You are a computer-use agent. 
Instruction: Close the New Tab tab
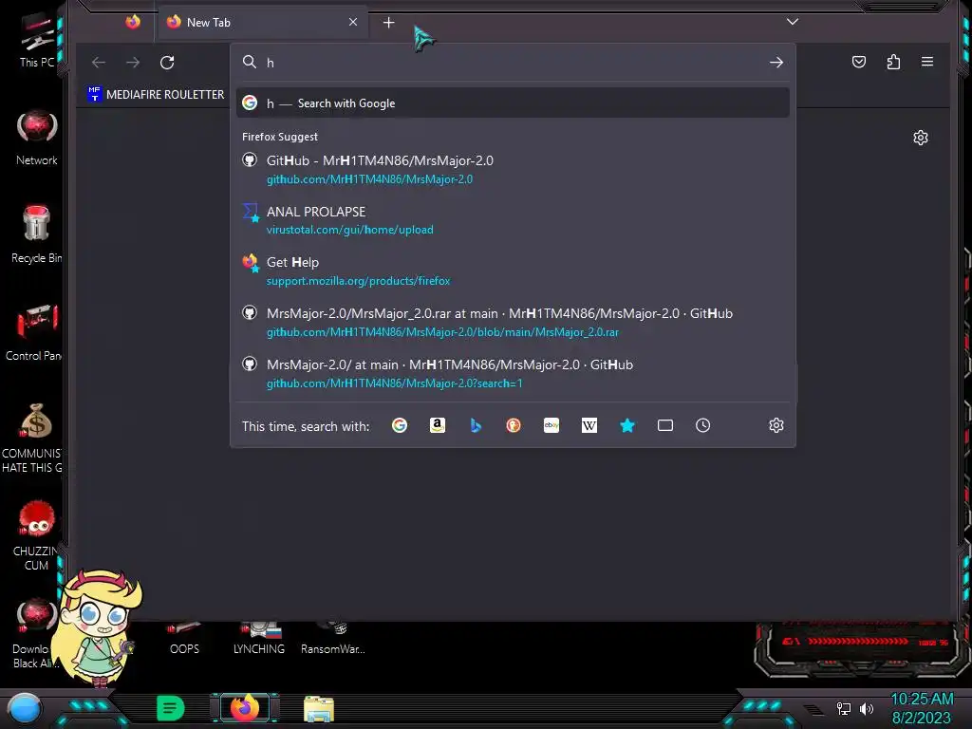pos(353,23)
